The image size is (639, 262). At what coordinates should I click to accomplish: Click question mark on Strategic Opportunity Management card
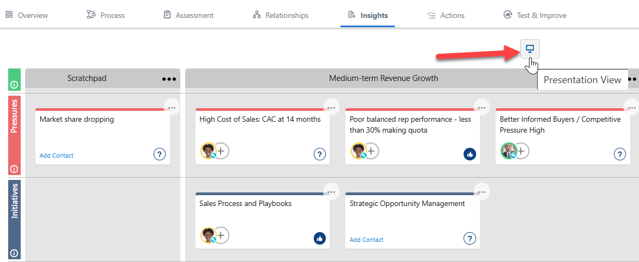(x=470, y=238)
